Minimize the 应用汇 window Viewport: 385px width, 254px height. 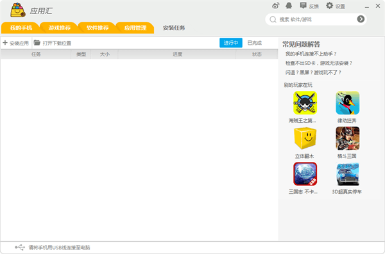pyautogui.click(x=367, y=7)
